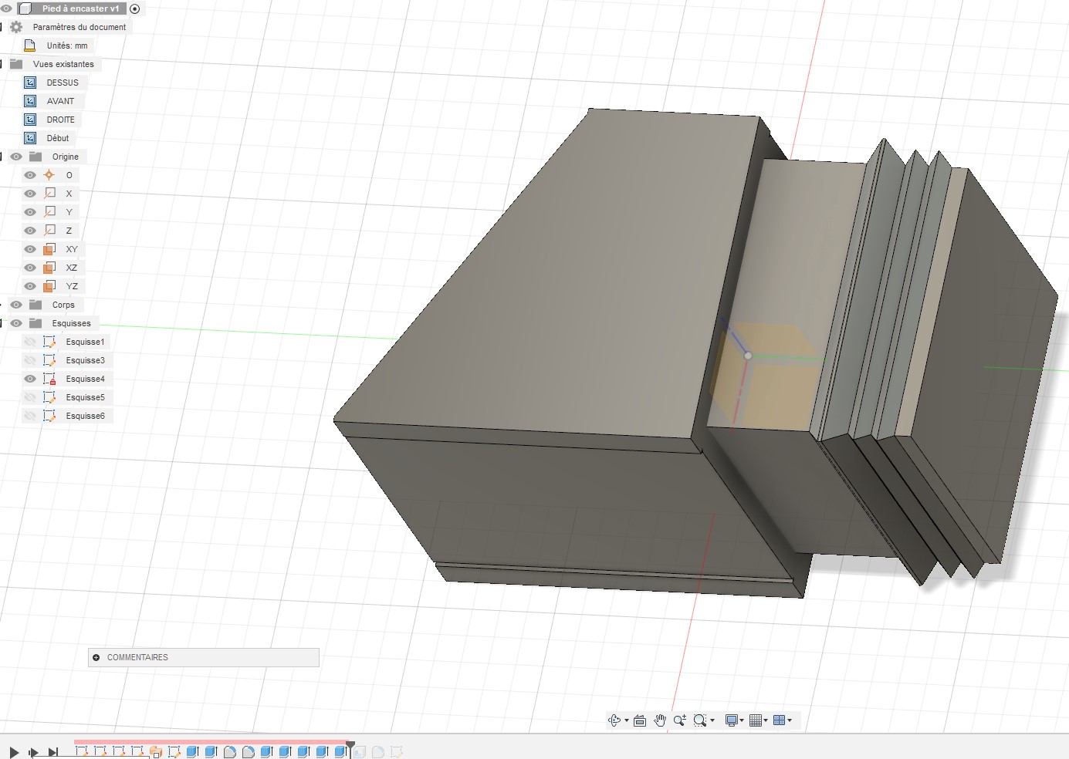
Task: Click the XY plane icon in browser
Action: tap(49, 249)
